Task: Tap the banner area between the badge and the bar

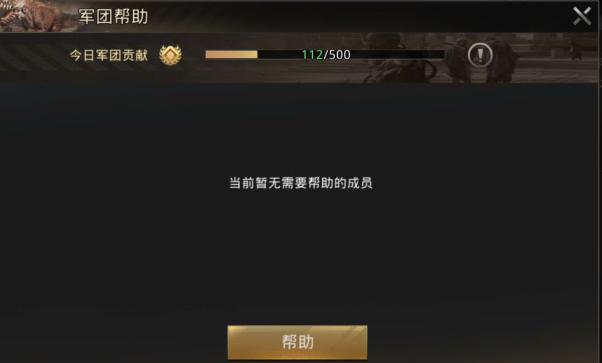Action: (x=193, y=55)
